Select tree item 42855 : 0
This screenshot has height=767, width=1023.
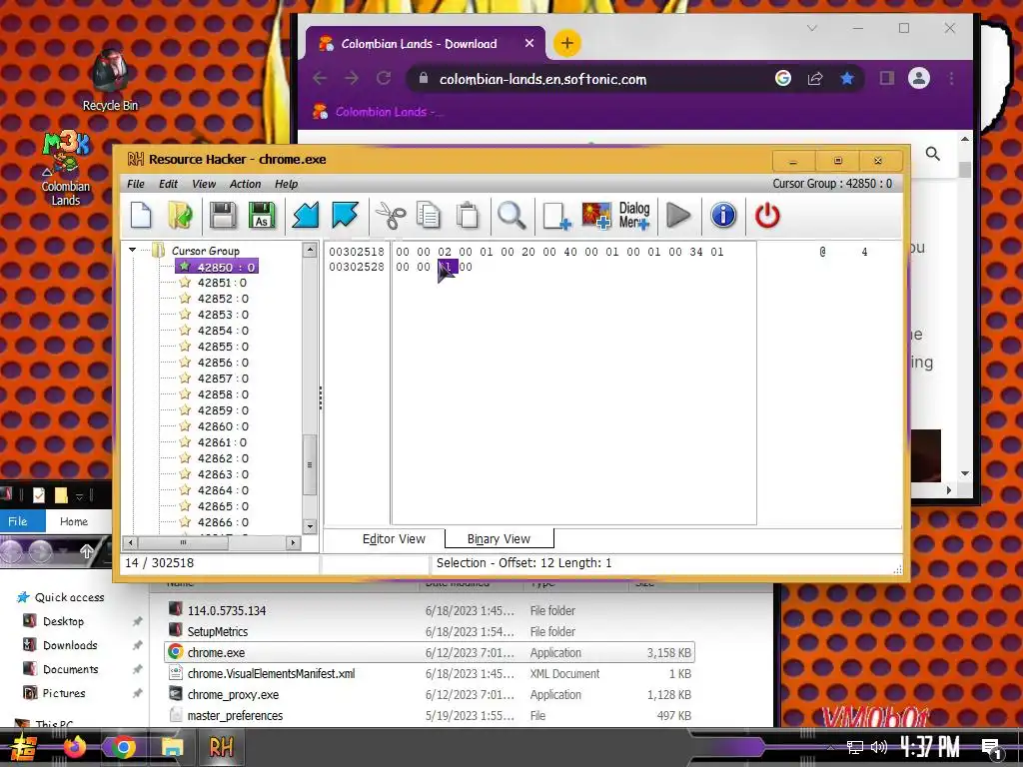coord(223,347)
